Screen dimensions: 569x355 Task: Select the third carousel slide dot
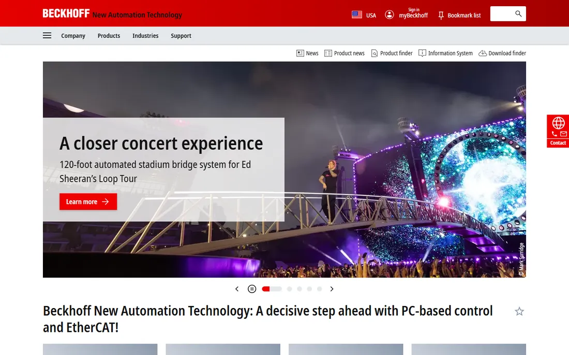pyautogui.click(x=300, y=289)
